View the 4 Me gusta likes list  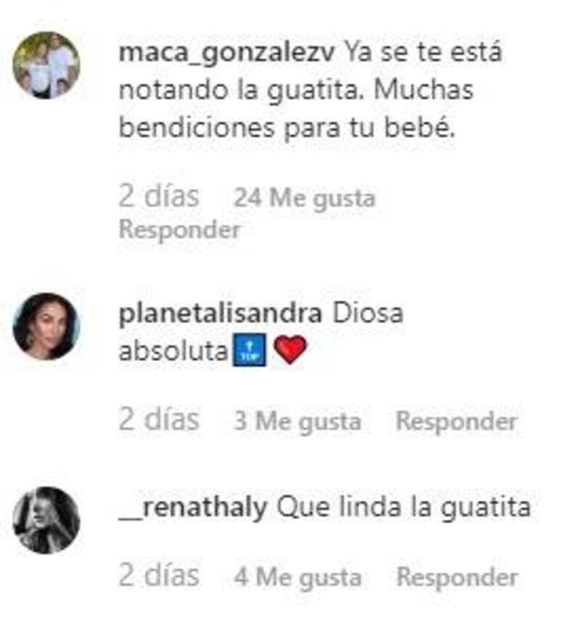click(x=297, y=577)
